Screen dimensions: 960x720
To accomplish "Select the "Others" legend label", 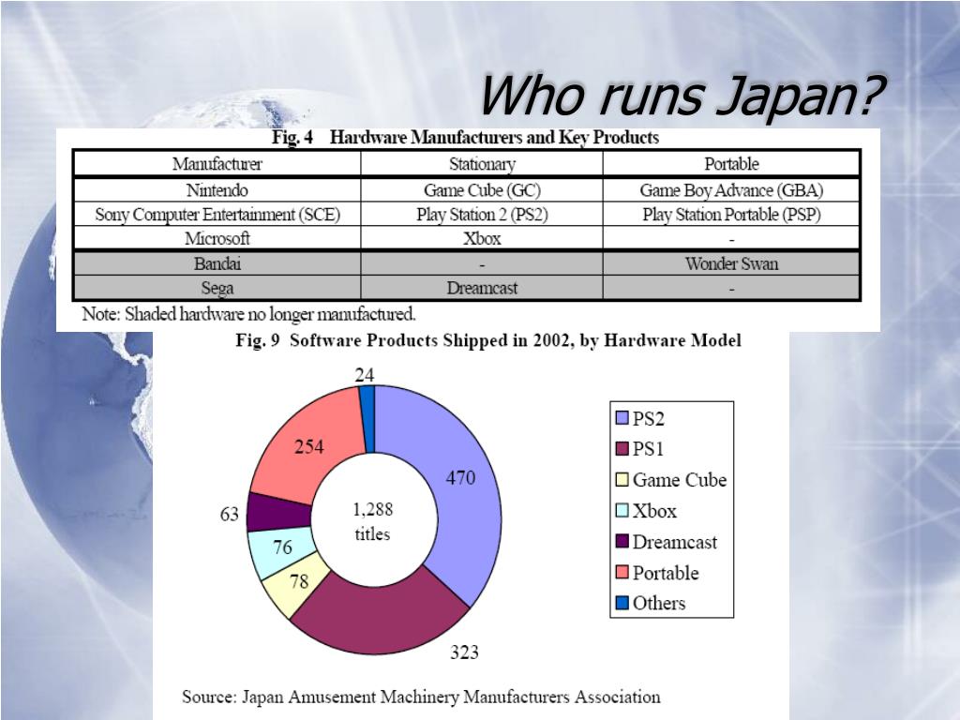I will 659,604.
